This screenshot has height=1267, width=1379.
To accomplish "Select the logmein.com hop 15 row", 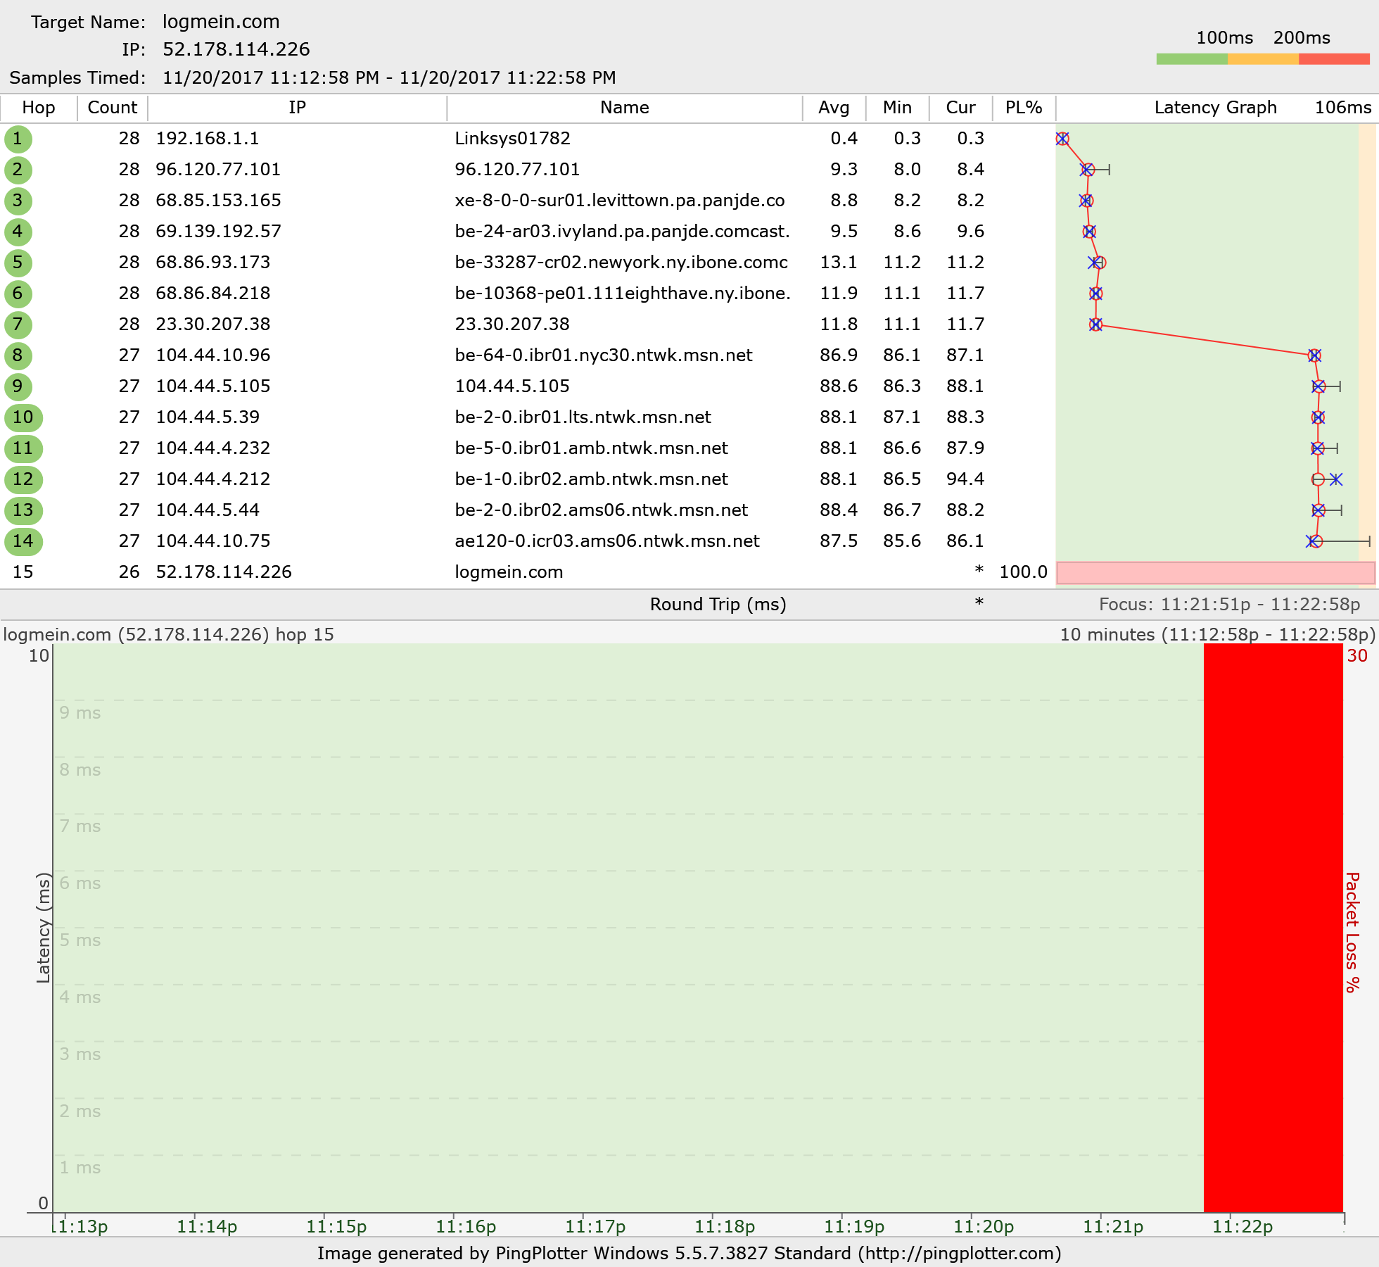I will [508, 572].
